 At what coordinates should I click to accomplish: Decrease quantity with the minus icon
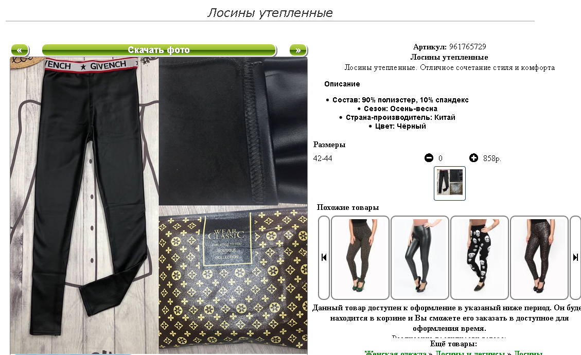tap(429, 158)
